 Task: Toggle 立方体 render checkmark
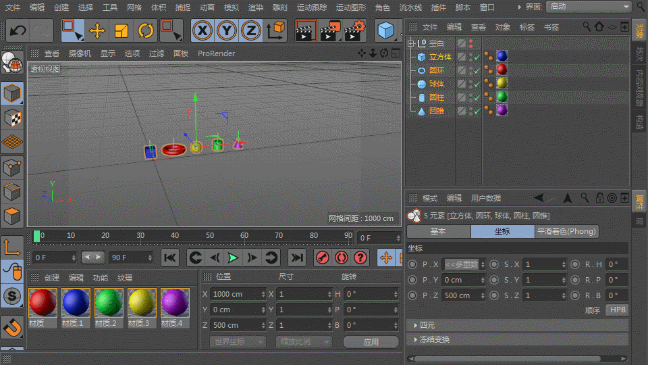click(477, 57)
